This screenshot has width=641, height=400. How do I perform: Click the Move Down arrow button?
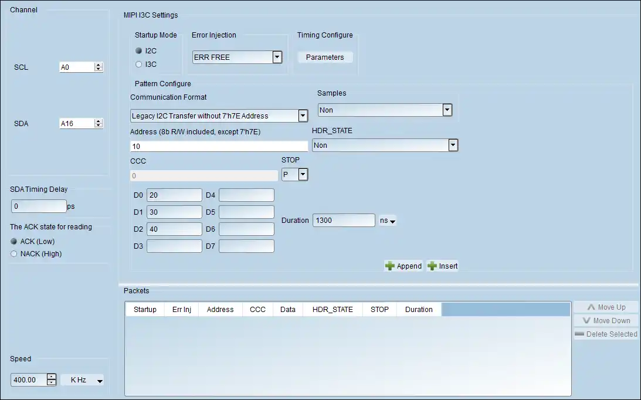(x=606, y=321)
